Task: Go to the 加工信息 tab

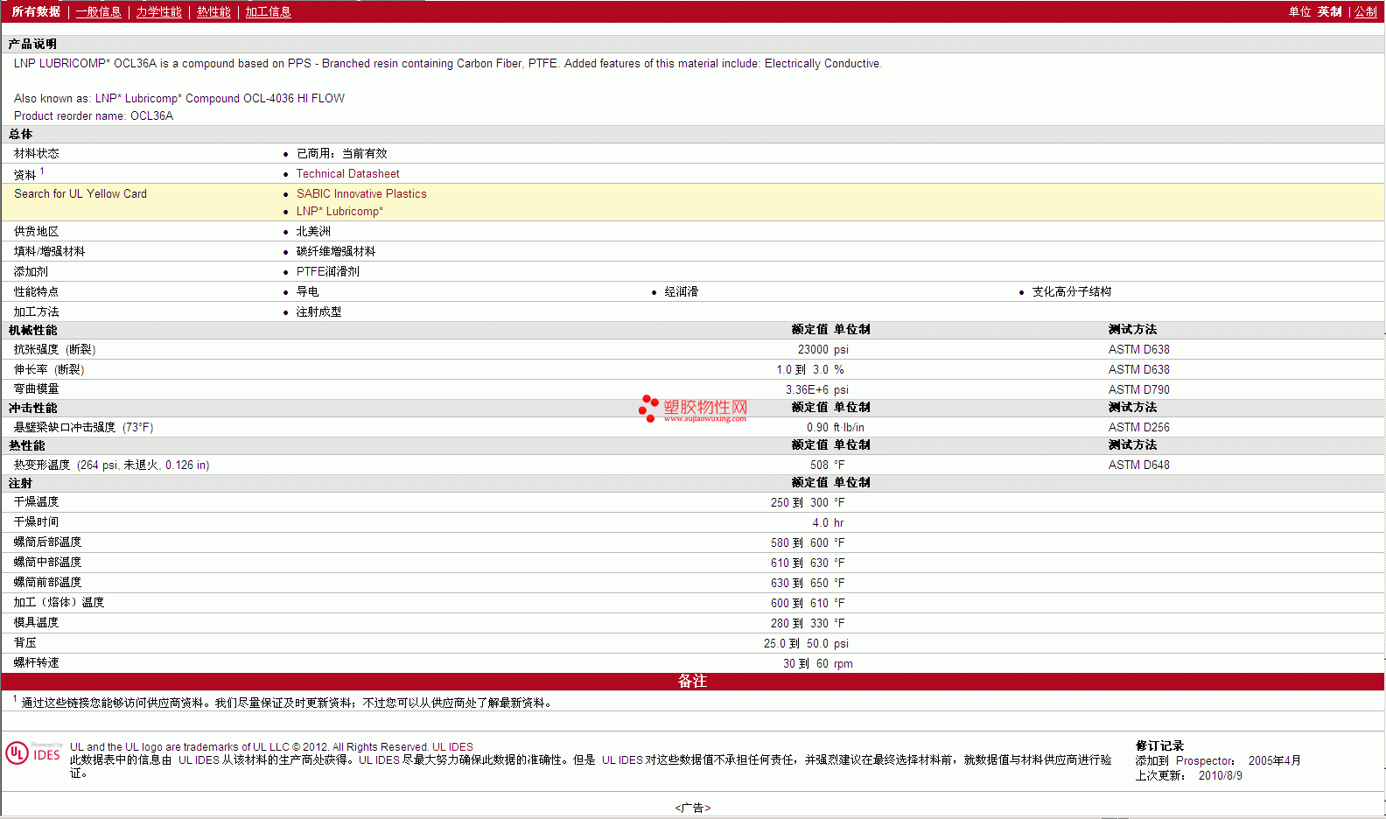Action: [268, 11]
